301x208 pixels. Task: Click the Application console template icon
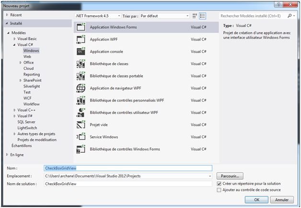point(81,51)
